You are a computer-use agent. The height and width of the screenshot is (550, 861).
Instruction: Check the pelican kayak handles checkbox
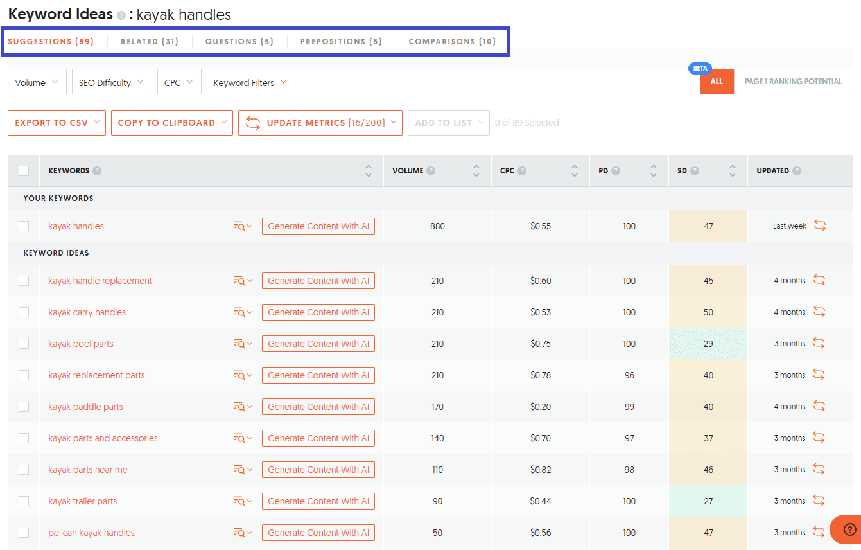click(24, 533)
